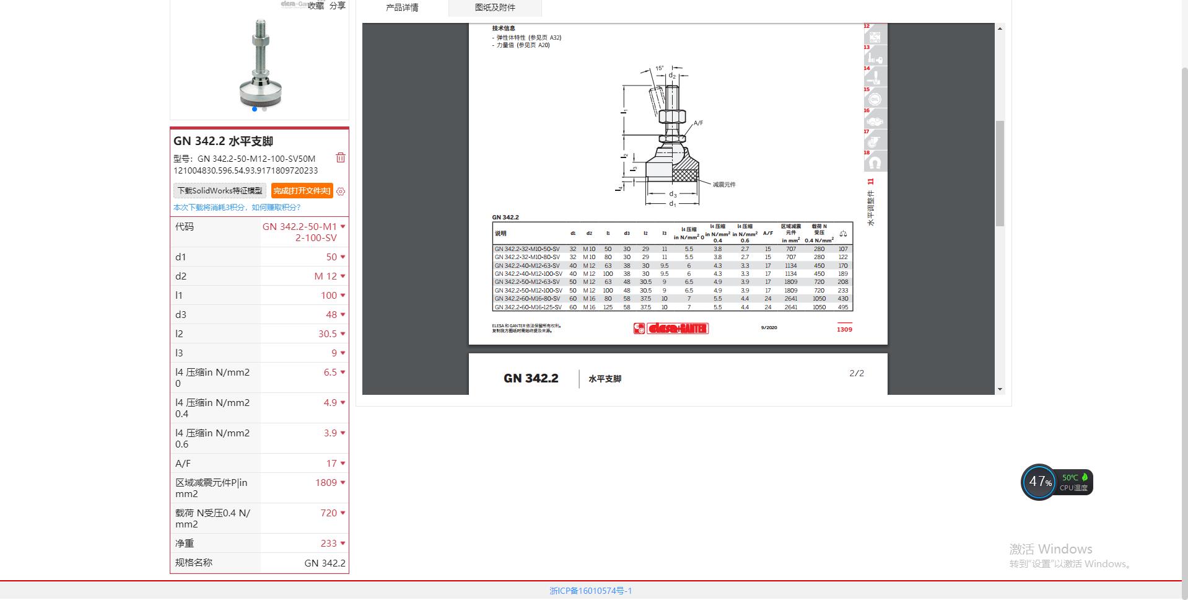Click table row GN 342.2-50-M12-100-SV
This screenshot has height=600, width=1188.
pos(673,290)
